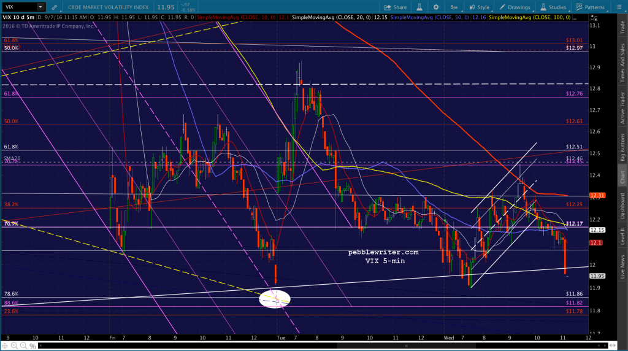Click the crosshair pan icon at bottom left
The width and height of the screenshot is (628, 351).
coord(5,345)
